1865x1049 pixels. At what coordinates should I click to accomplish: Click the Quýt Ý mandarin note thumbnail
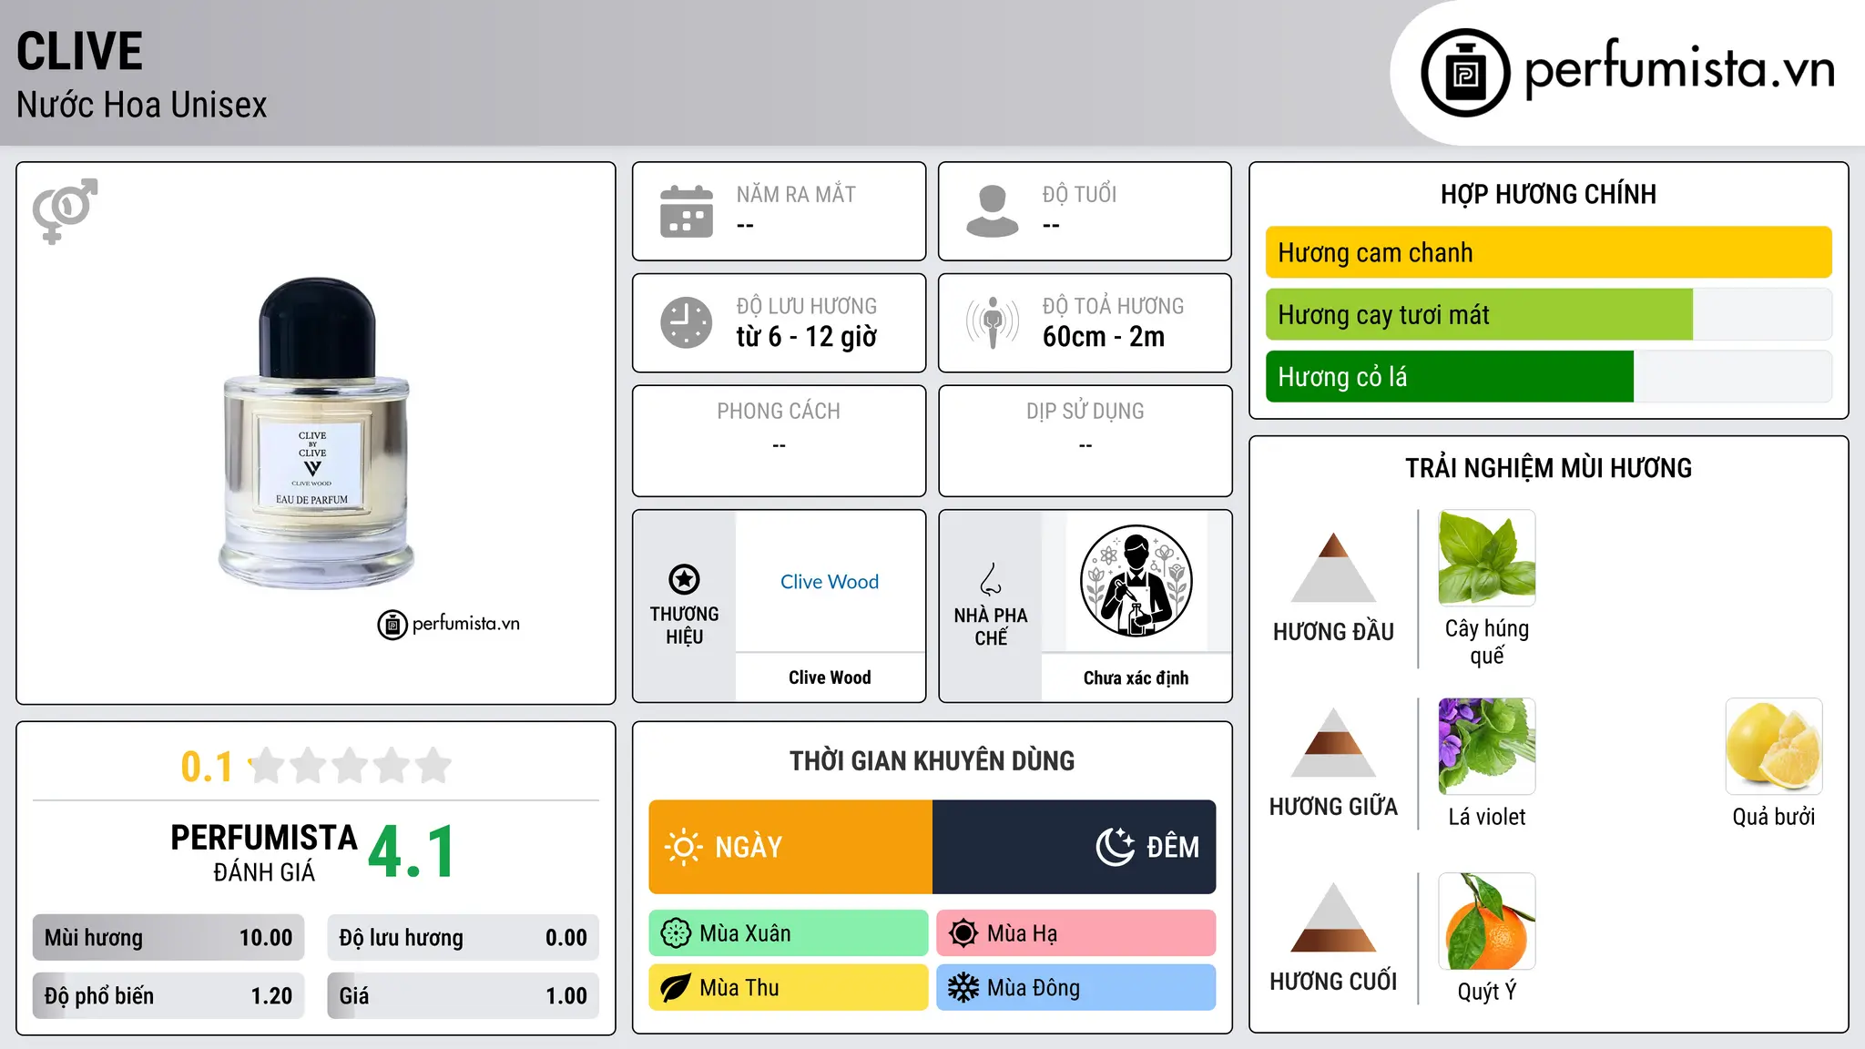(1487, 921)
